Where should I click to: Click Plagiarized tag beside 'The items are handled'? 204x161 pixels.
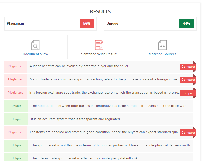tap(16, 132)
